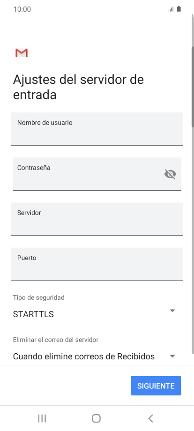Focus the Nombre de usuario field

point(97,129)
